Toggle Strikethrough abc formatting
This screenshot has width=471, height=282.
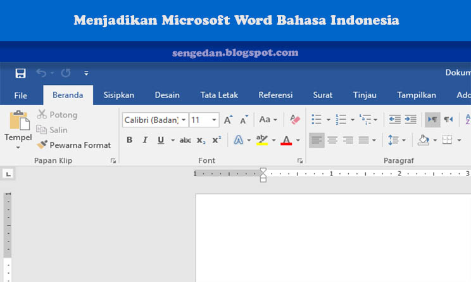185,140
